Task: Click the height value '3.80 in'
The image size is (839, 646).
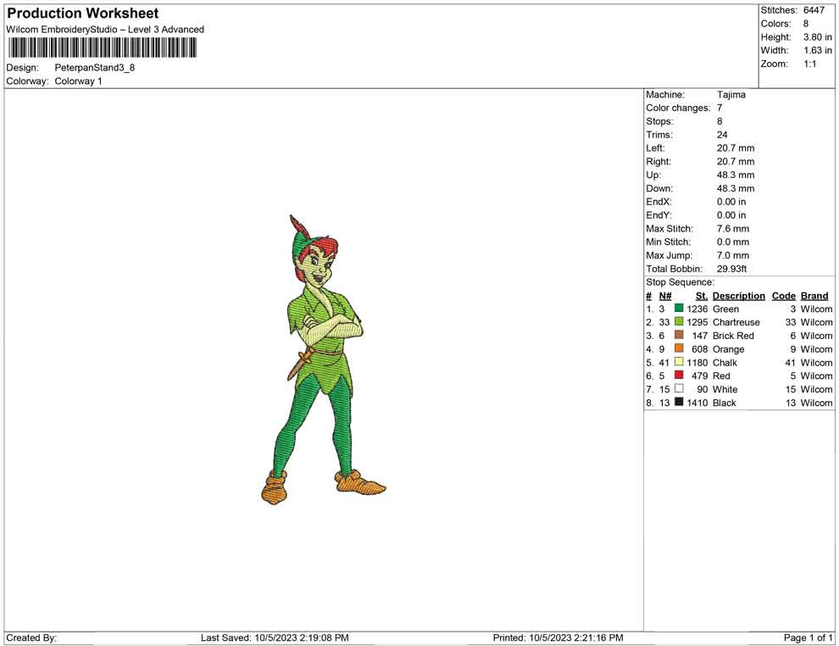Action: click(818, 37)
